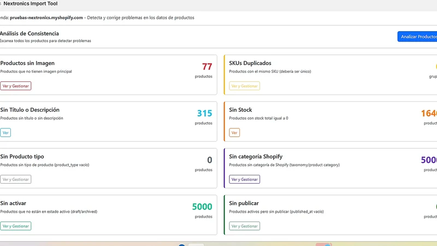The width and height of the screenshot is (437, 246).
Task: Click the Análisis de Consistencia heading
Action: pyautogui.click(x=29, y=33)
